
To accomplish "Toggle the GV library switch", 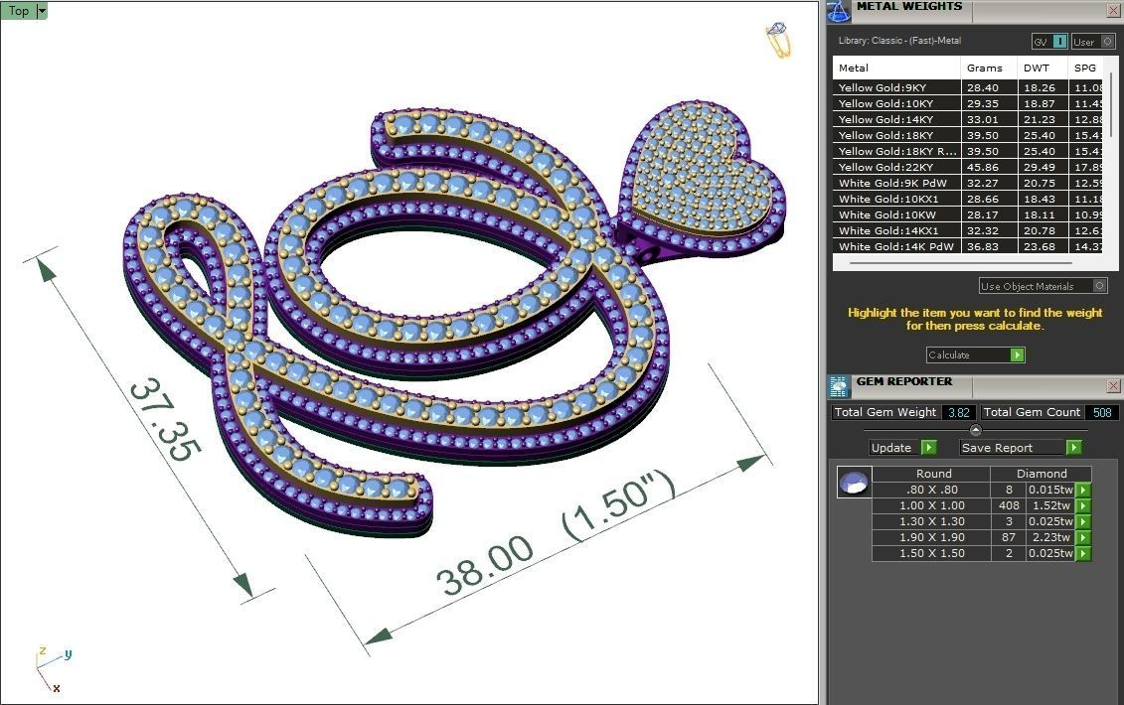I will point(1049,42).
